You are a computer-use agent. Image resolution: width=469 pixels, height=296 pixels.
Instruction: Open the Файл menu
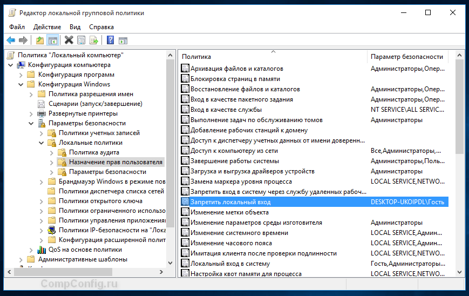click(x=17, y=27)
